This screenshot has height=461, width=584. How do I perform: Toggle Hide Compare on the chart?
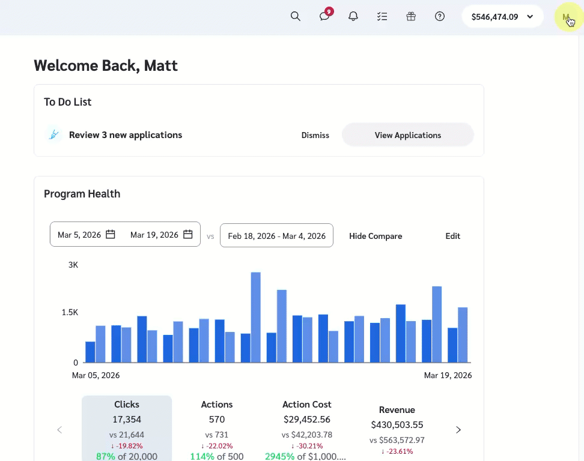(376, 236)
